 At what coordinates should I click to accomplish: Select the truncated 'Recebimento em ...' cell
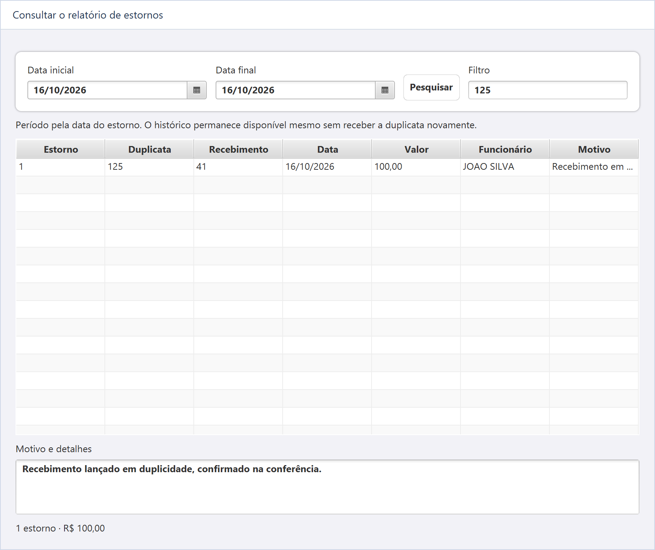point(594,167)
